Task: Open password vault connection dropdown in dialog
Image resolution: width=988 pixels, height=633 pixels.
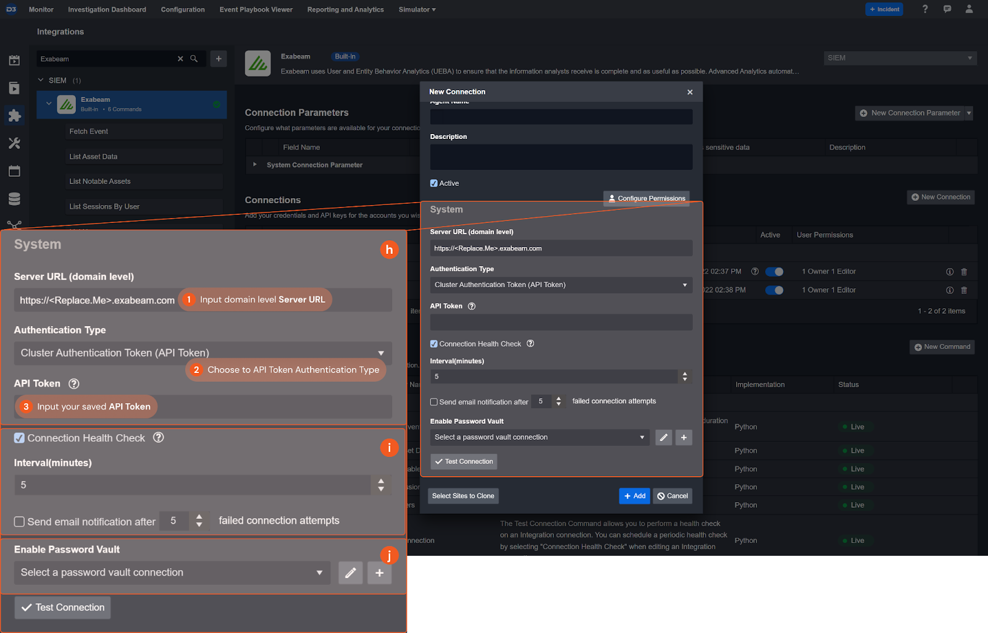Action: (540, 437)
